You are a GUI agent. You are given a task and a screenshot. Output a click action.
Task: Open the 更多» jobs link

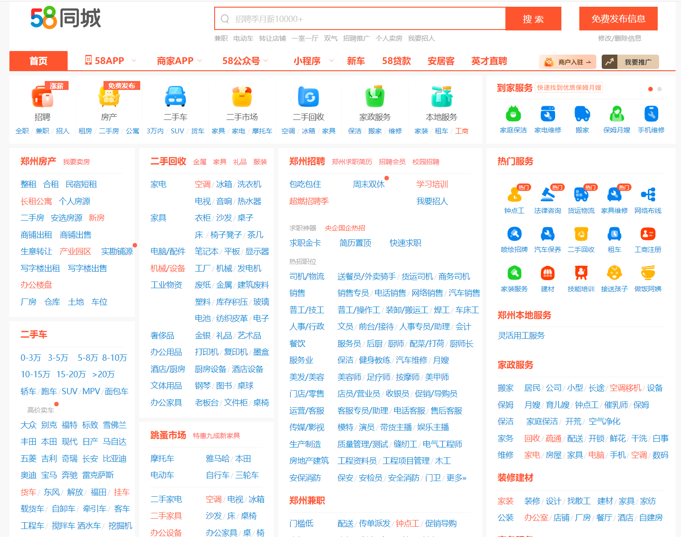click(x=457, y=478)
